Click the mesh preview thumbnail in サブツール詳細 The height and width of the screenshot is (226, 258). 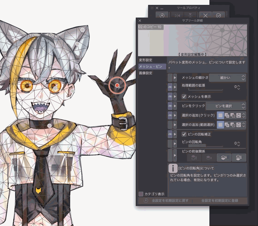pos(192,40)
